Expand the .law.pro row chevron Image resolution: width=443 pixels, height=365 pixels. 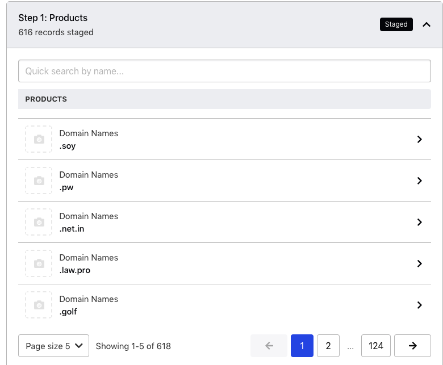point(419,263)
